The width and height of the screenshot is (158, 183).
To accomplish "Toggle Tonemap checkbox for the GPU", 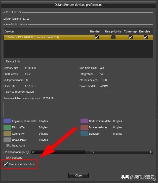I will pos(130,37).
